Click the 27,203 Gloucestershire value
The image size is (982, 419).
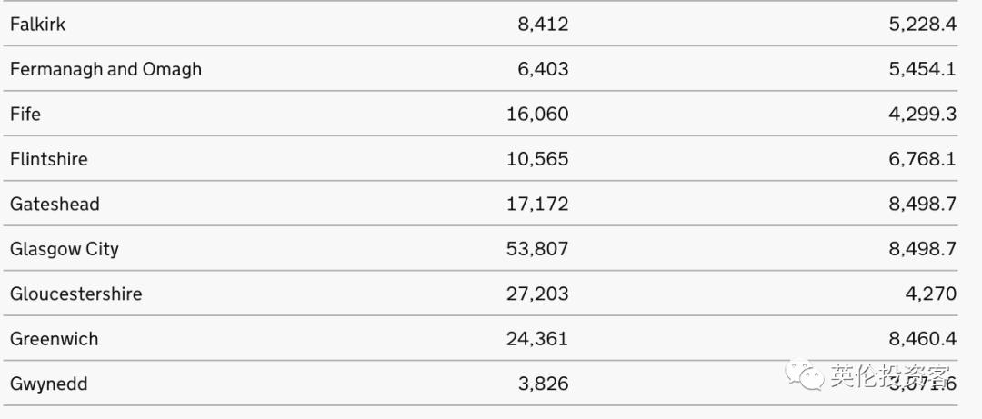click(537, 294)
